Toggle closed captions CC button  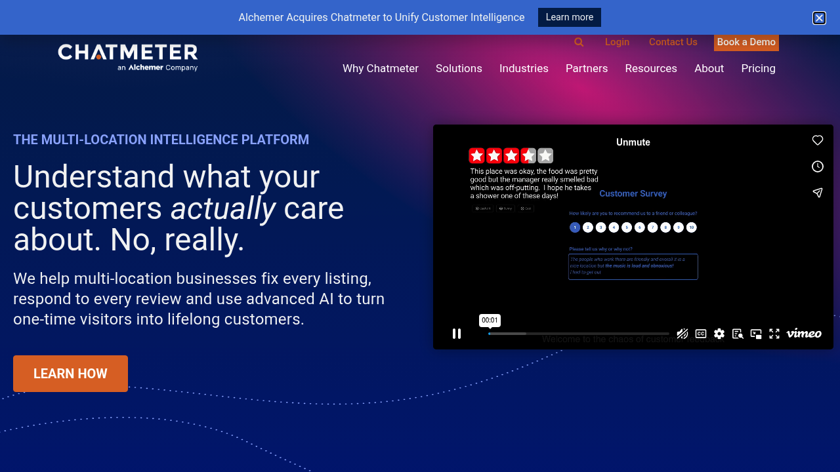coord(701,334)
